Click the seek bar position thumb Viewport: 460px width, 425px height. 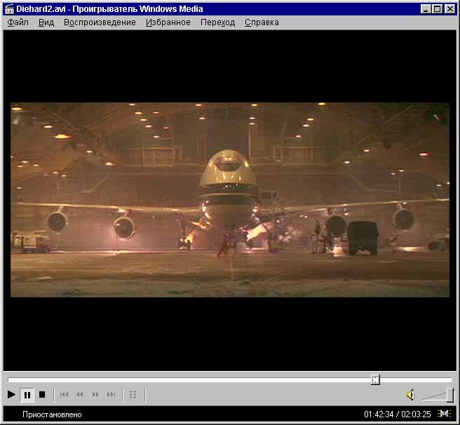click(375, 379)
